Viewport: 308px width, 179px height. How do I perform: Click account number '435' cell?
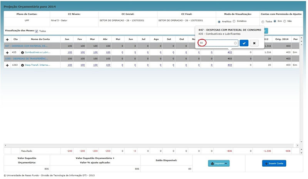[14, 52]
